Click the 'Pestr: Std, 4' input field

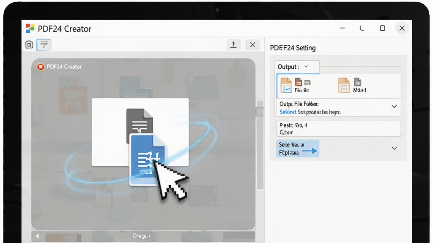pyautogui.click(x=339, y=128)
